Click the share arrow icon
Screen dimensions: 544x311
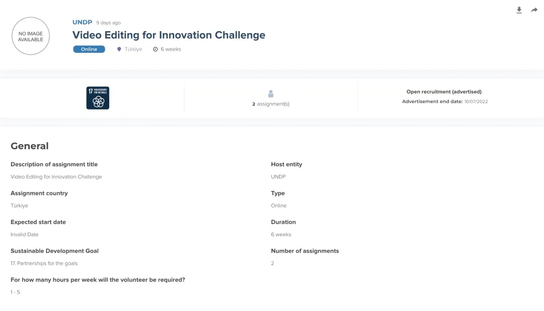click(x=534, y=10)
